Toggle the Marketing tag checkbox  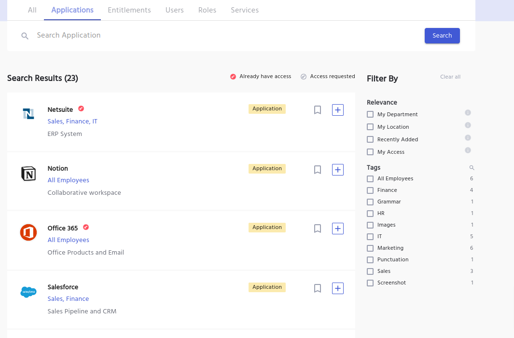coord(370,248)
